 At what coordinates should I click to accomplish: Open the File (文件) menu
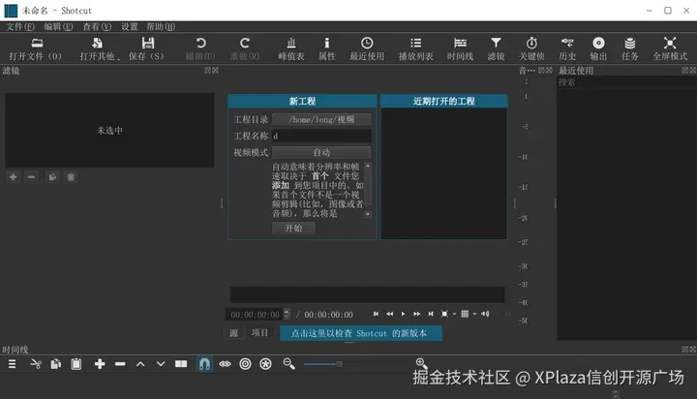(20, 27)
